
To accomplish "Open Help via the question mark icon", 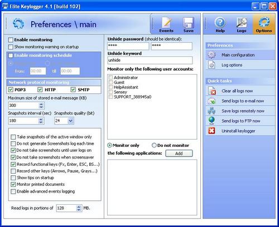I will pos(220,23).
